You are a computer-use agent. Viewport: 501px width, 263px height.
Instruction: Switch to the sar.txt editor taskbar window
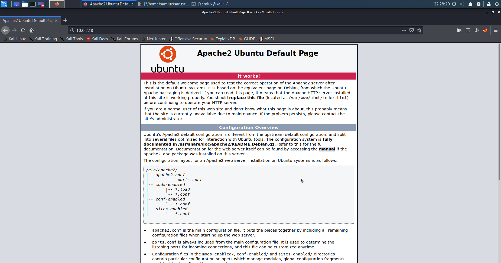[164, 4]
